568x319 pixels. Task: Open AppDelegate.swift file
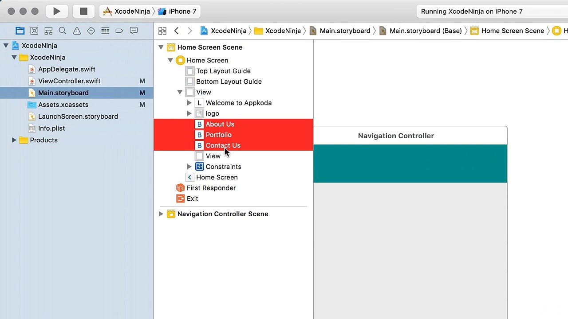pyautogui.click(x=67, y=69)
